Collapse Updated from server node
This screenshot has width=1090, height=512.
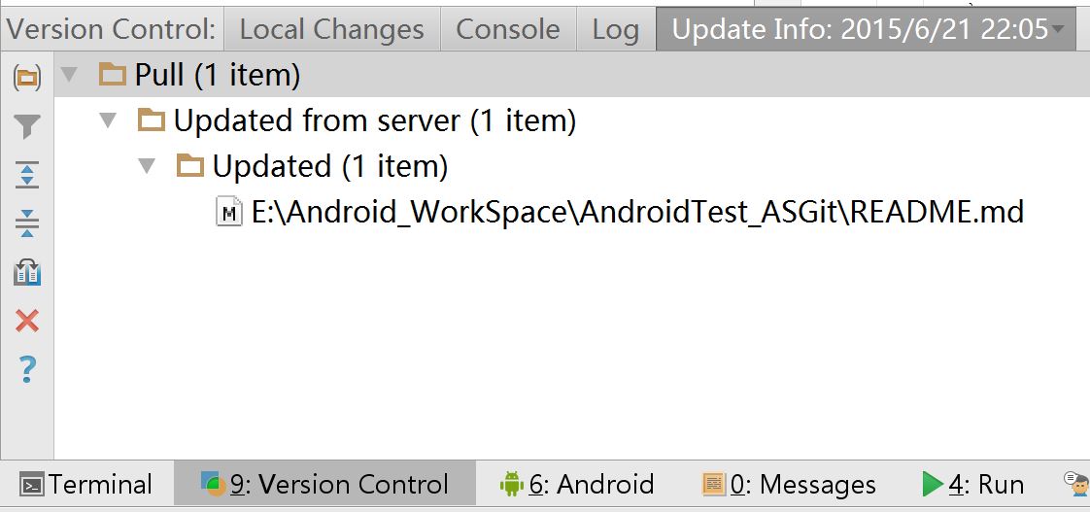[x=108, y=121]
